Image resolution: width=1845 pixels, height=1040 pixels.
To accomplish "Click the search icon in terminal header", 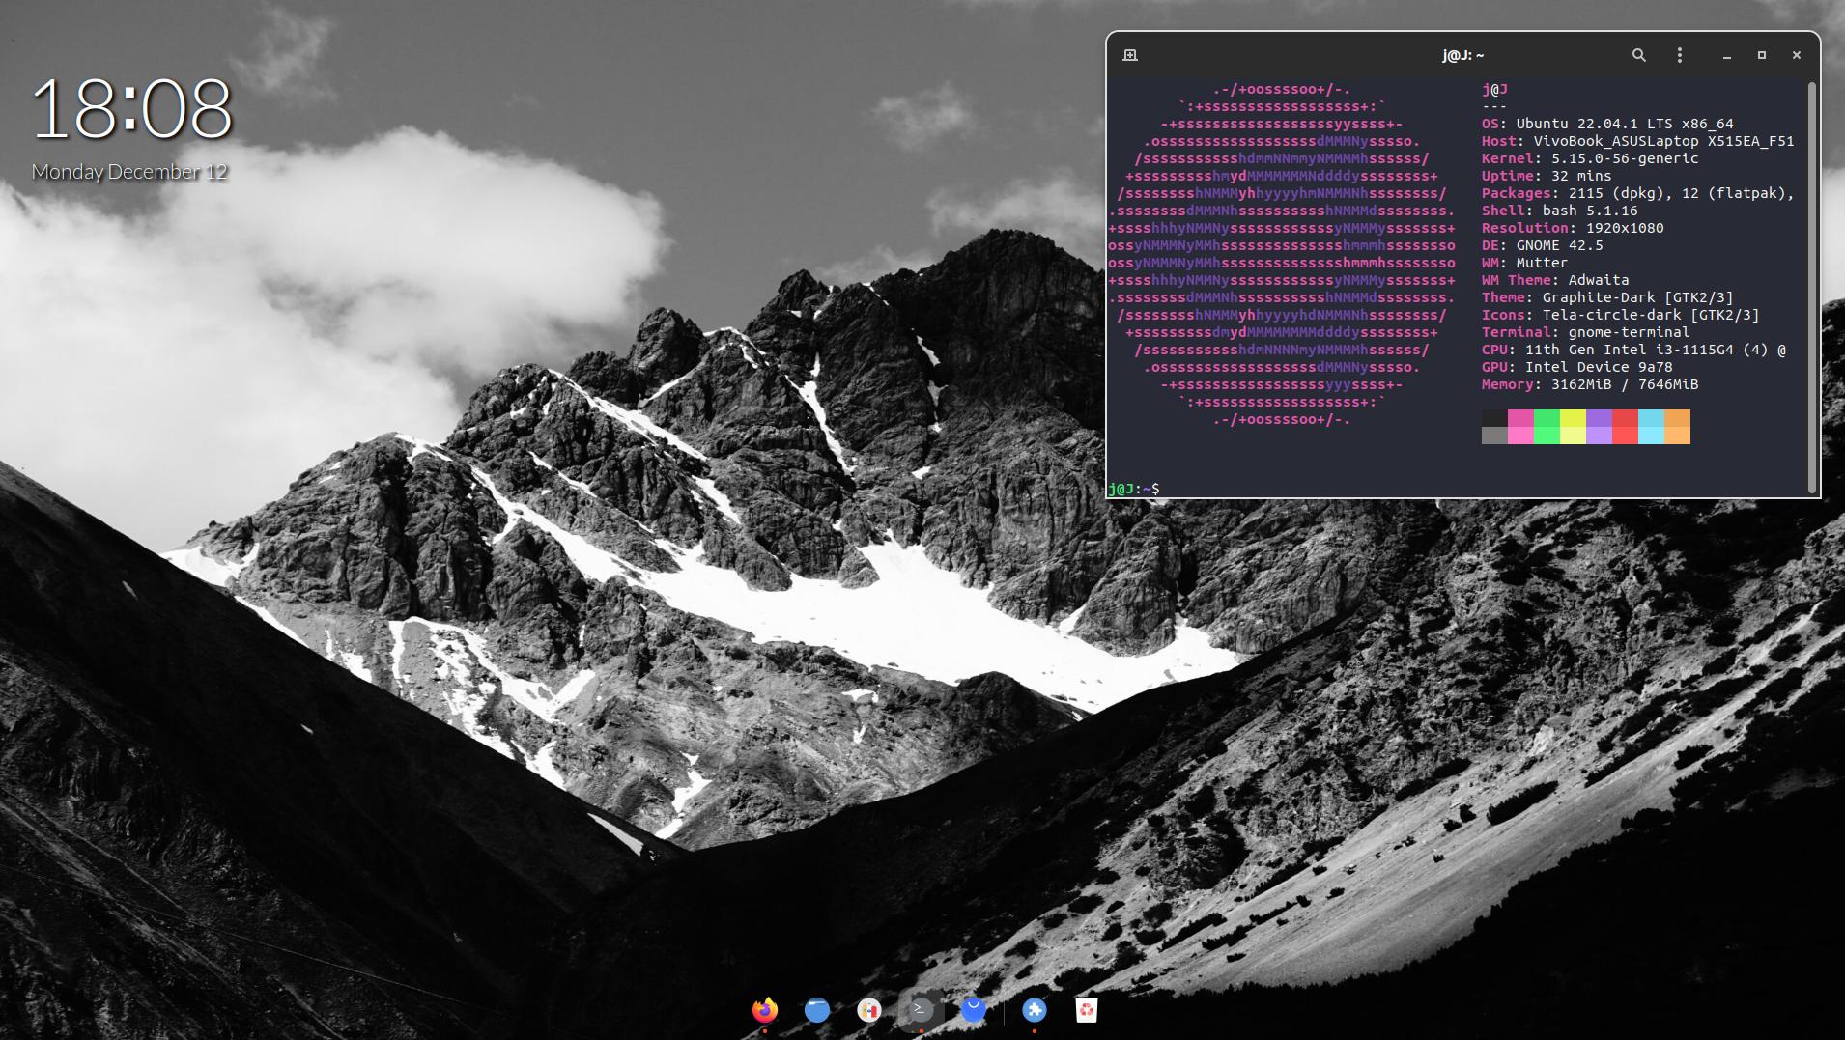I will tap(1638, 55).
